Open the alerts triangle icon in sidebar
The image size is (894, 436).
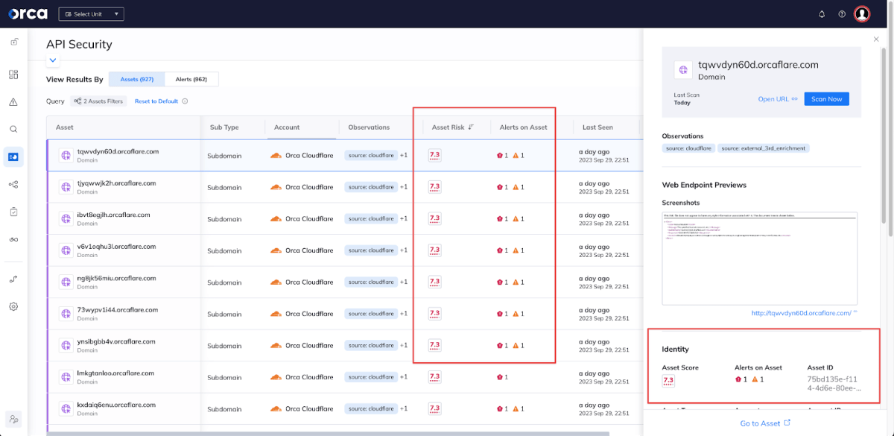13,102
